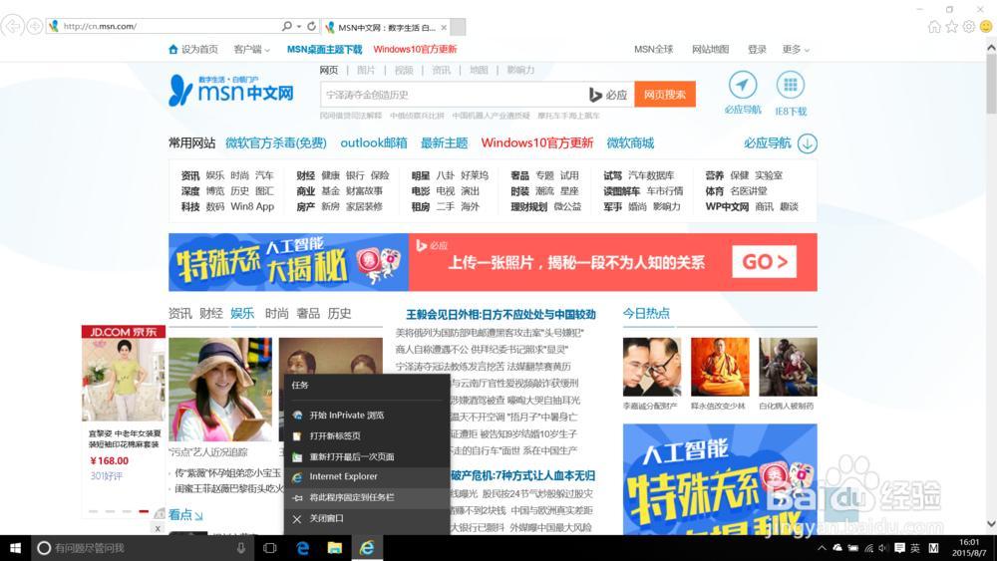
Task: Close the small ad X button
Action: click(158, 528)
